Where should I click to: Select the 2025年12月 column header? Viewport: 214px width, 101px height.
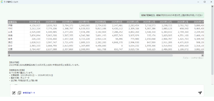164,22
